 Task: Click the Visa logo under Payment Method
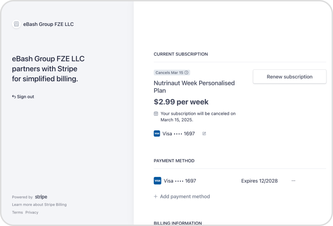pos(157,181)
